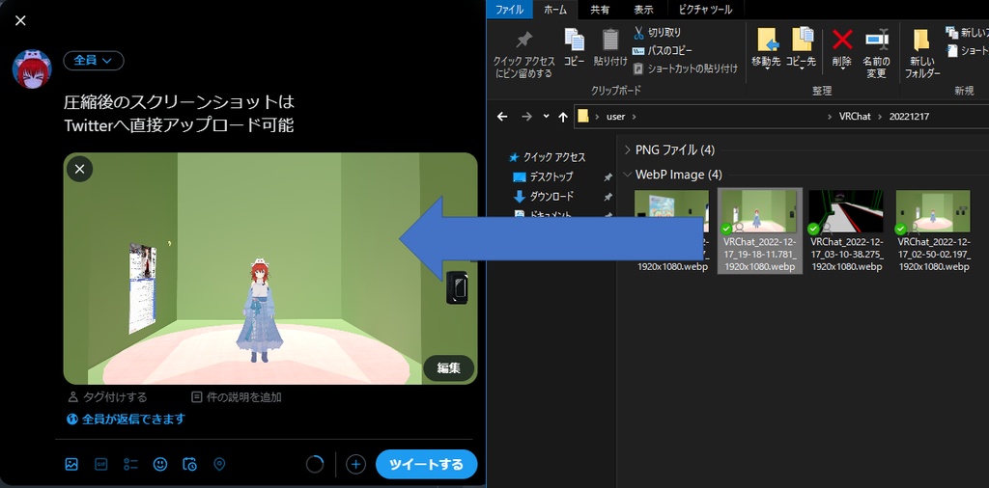Click the circular character count indicator
Screen dimensions: 989x488
coord(315,465)
